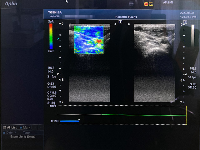
Task: Click the color elastography ROI box
Action: coord(89,40)
